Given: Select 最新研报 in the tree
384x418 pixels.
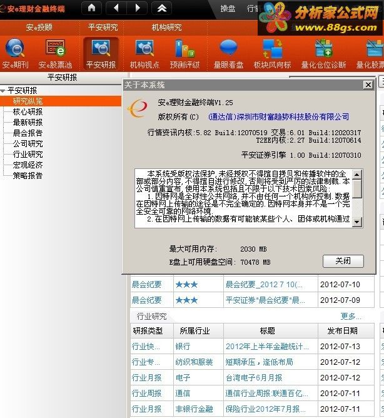Looking at the screenshot, I should tap(28, 123).
